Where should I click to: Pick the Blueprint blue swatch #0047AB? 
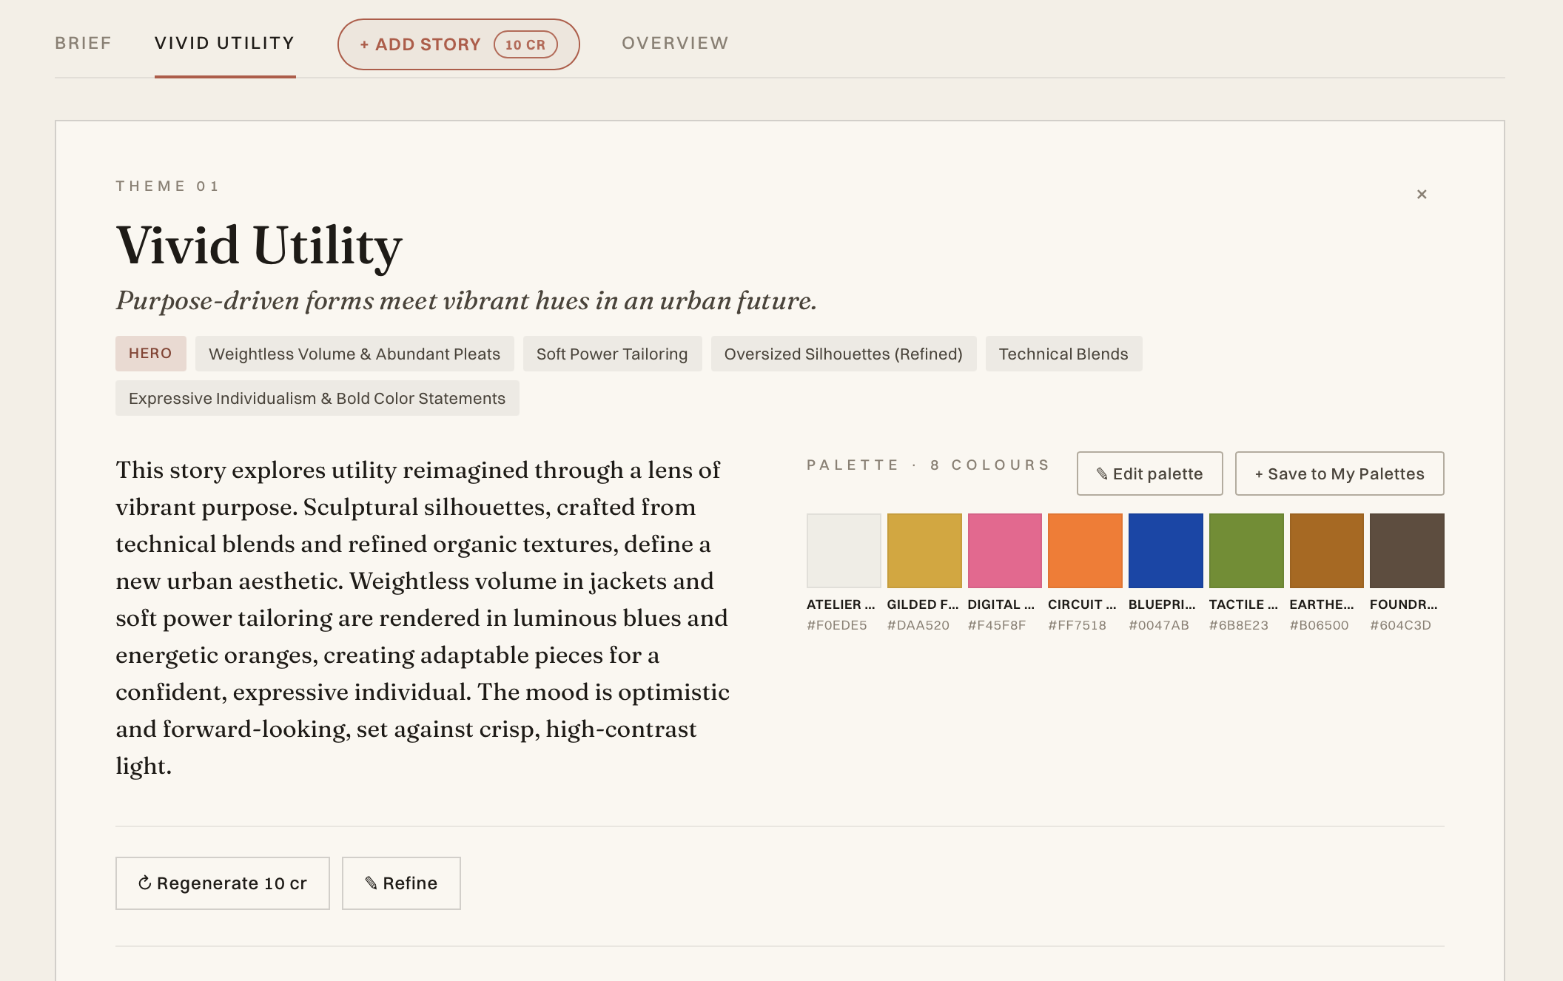[x=1166, y=550]
